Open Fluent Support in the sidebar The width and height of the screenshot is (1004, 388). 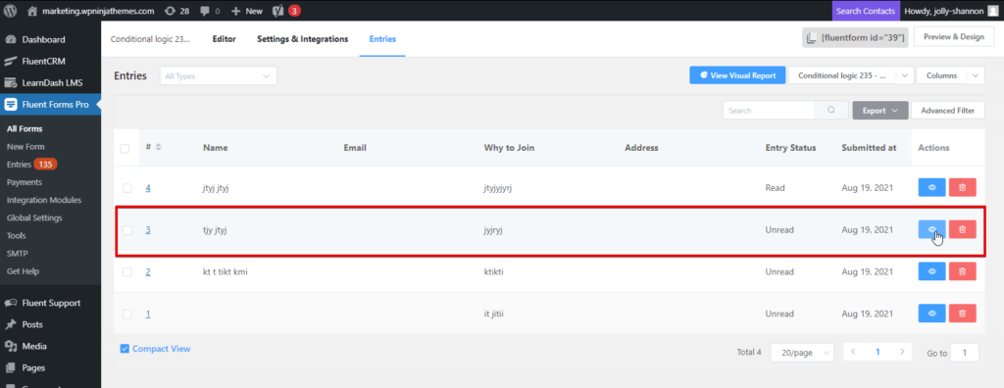[51, 303]
